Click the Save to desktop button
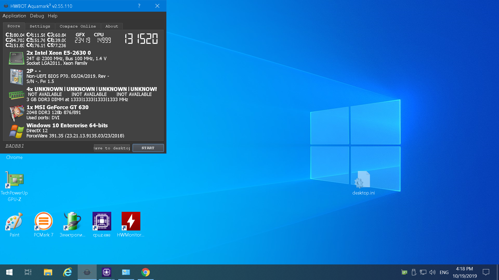Screen dimensions: 499x280 click(112, 148)
